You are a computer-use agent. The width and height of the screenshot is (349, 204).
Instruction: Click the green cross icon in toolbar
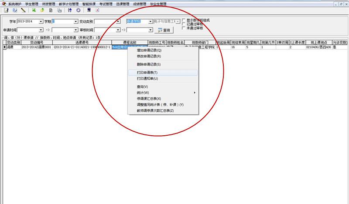(x=34, y=10)
